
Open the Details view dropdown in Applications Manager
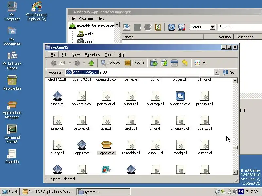(x=212, y=27)
